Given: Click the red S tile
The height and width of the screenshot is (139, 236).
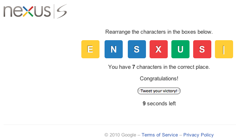Looking at the screenshot, I should [x=202, y=49].
